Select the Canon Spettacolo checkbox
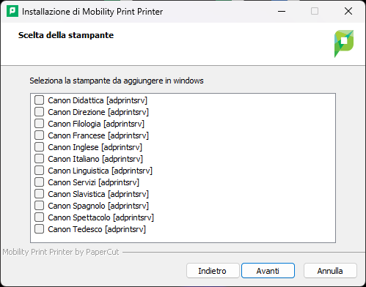This screenshot has width=366, height=287. coord(39,217)
